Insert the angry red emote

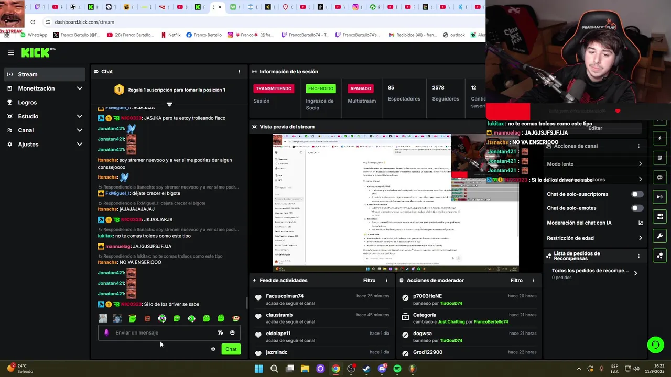(x=147, y=318)
